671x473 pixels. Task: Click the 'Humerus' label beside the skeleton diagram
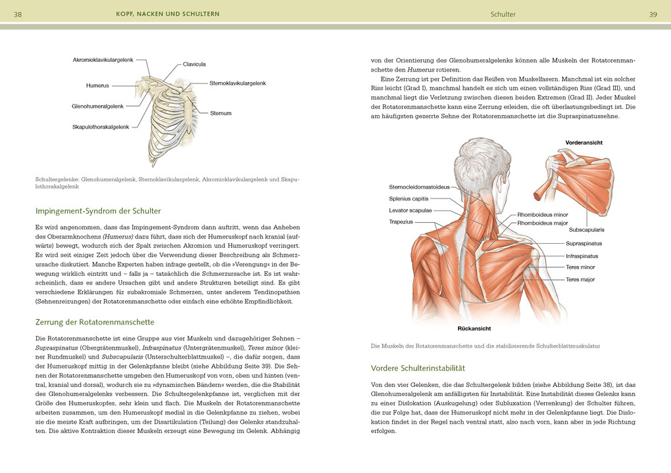coord(97,85)
